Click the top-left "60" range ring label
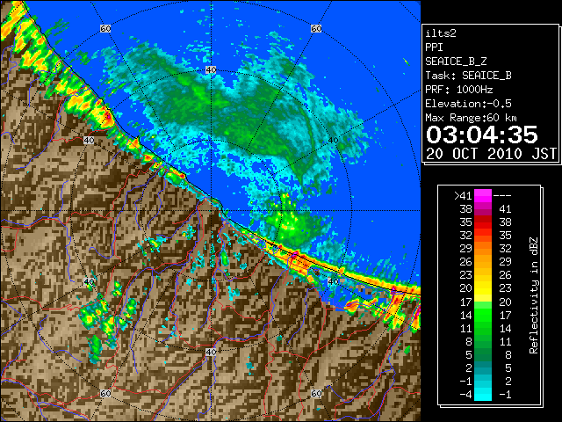 105,28
